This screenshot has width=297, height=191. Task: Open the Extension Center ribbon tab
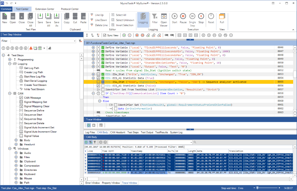(45, 9)
